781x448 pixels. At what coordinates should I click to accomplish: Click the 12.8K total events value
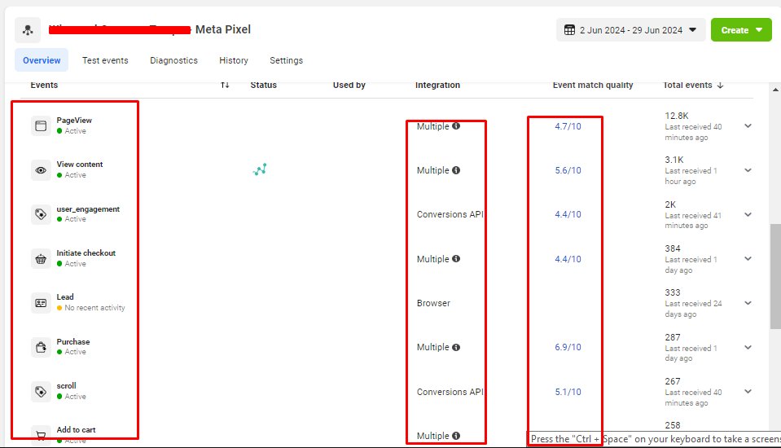(x=677, y=116)
